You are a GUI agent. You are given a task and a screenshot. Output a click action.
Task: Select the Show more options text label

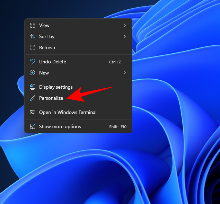(60, 126)
